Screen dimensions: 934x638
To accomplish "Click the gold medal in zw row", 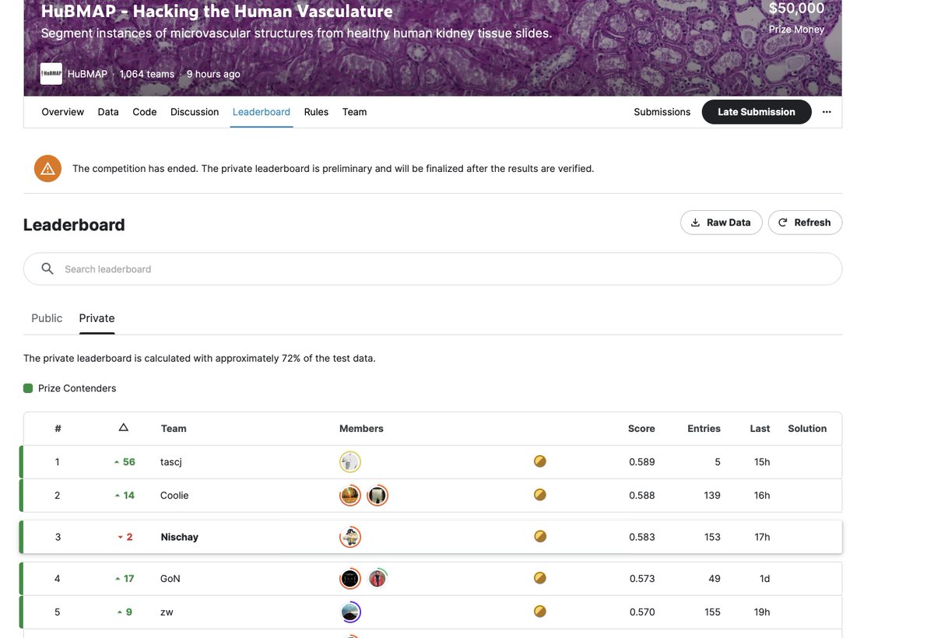I will pos(540,612).
